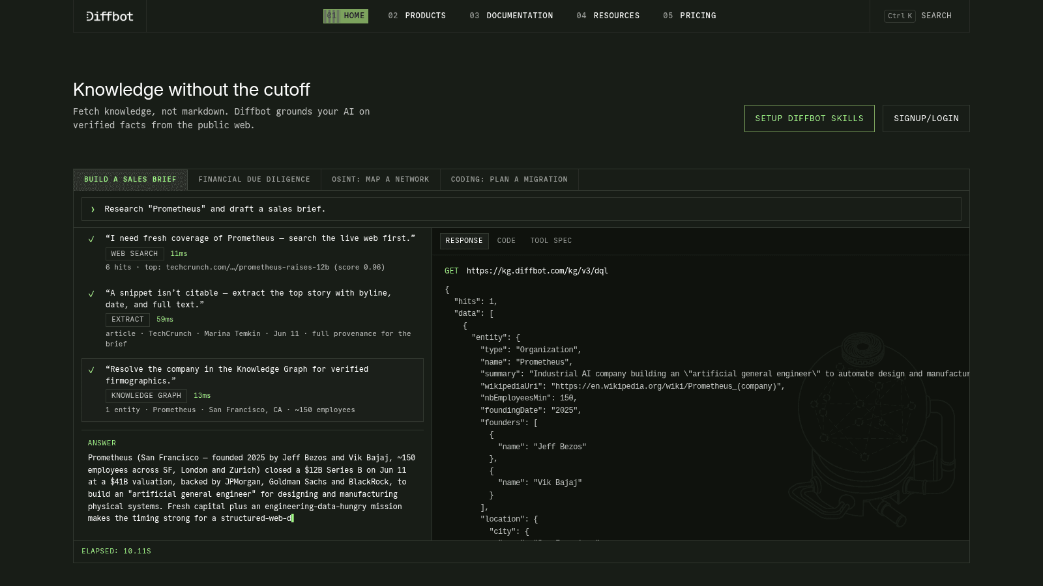Click the ANSWER heading
Viewport: 1043px width, 586px height.
point(102,443)
